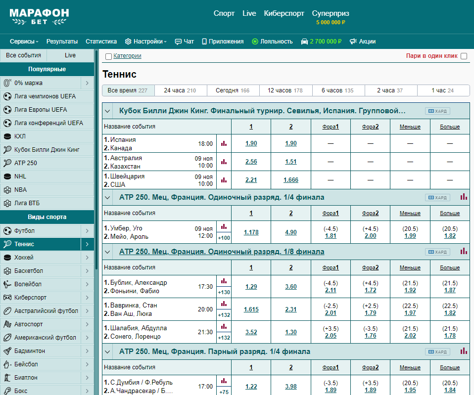Collapse ATP 250 Одиночный 1/4 финала section
Screen dimensions: 474x395
[x=107, y=198]
